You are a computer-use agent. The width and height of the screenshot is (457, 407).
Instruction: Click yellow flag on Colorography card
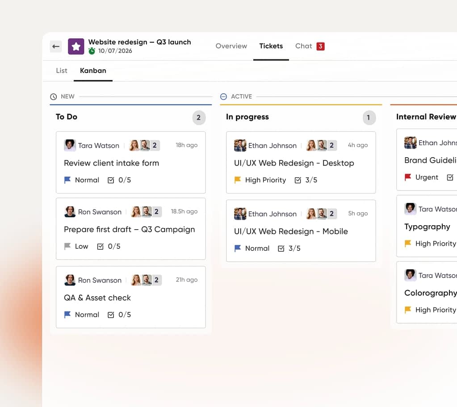[408, 310]
